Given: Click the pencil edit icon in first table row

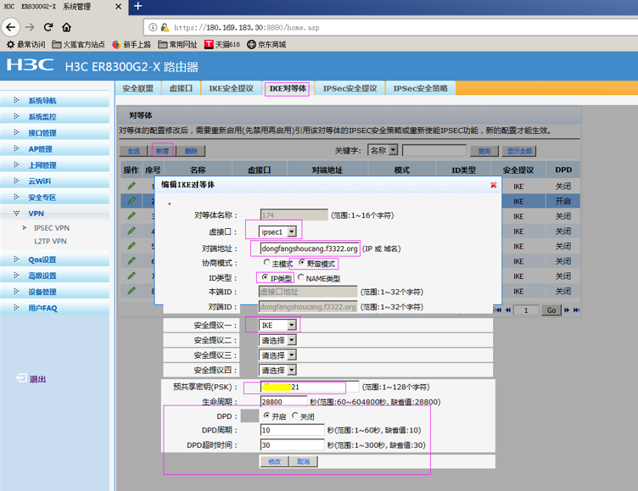Looking at the screenshot, I should [x=132, y=186].
